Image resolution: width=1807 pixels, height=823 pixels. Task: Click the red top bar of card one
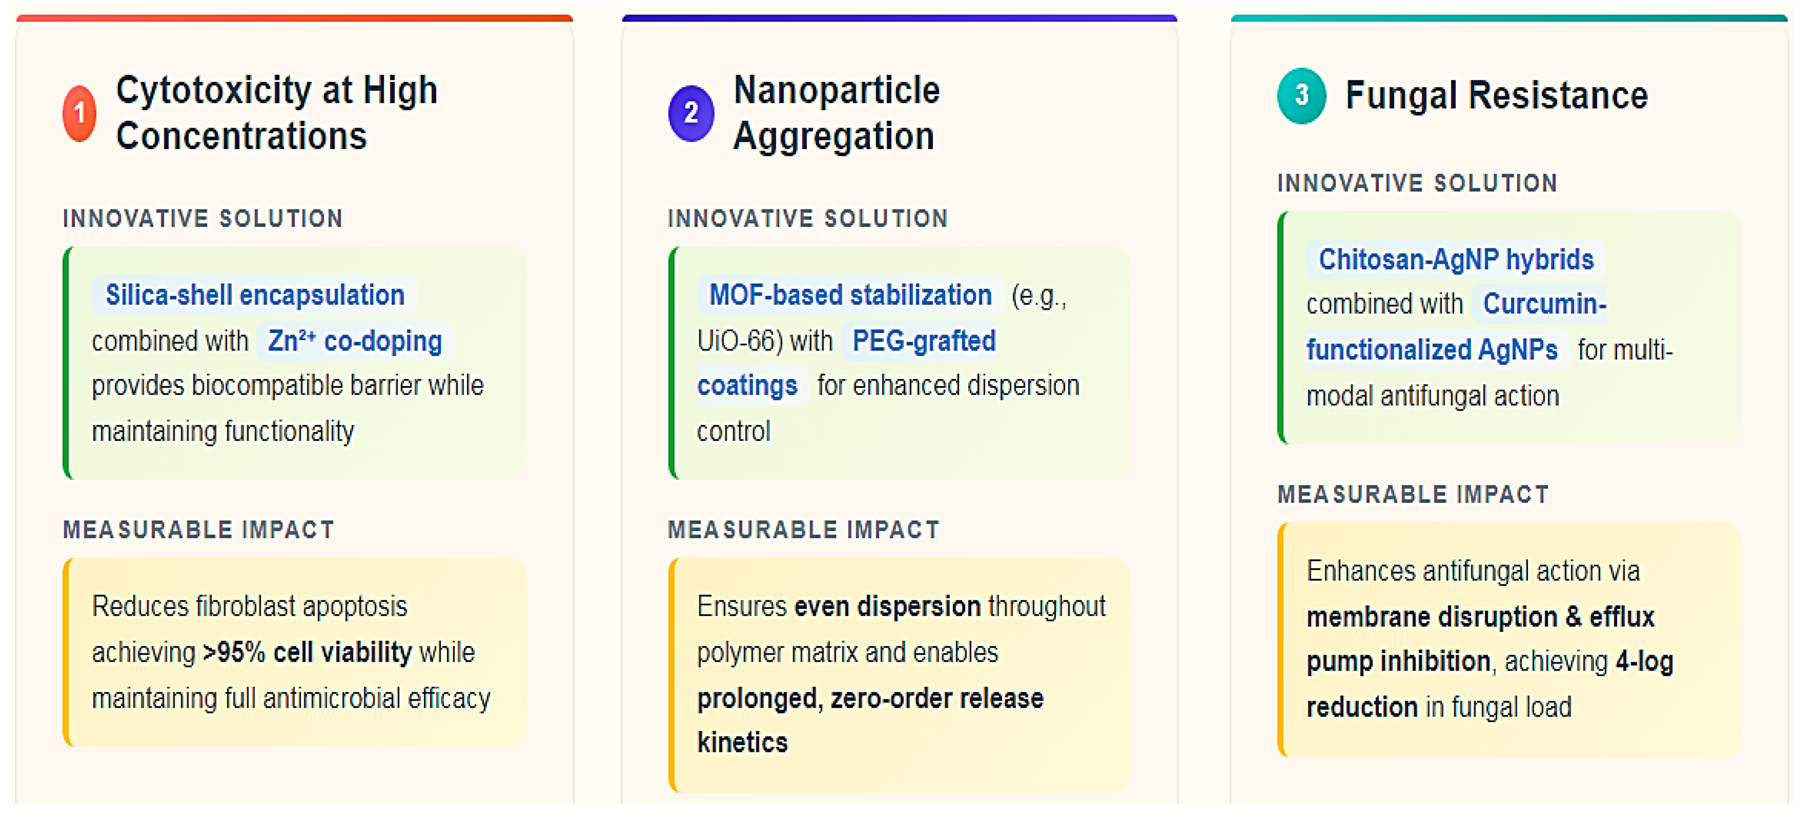[x=294, y=18]
